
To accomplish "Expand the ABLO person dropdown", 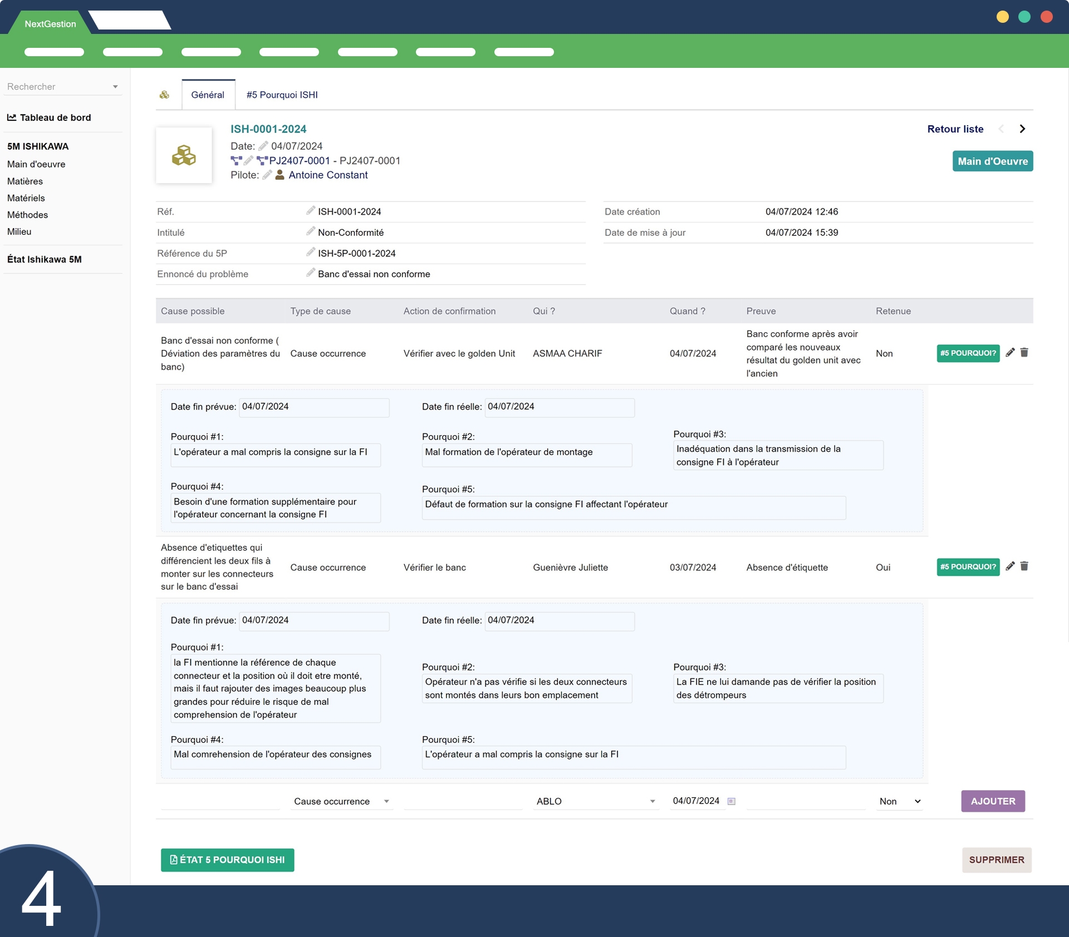I will [x=595, y=801].
